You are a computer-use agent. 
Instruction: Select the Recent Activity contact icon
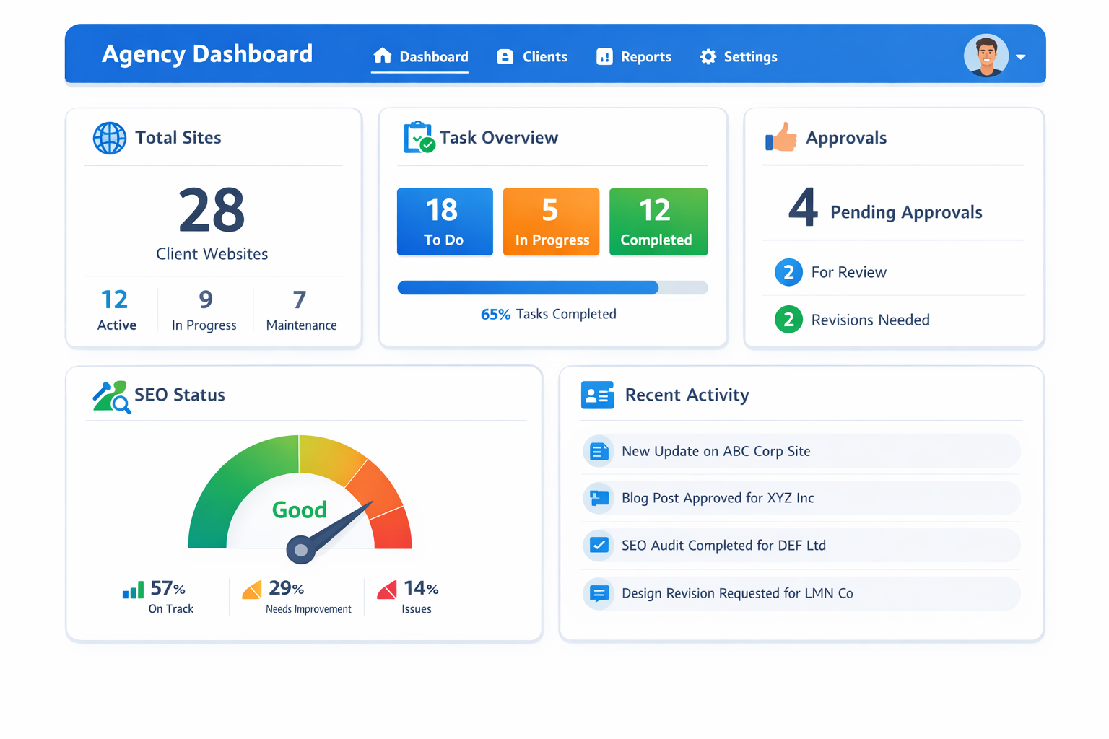597,395
